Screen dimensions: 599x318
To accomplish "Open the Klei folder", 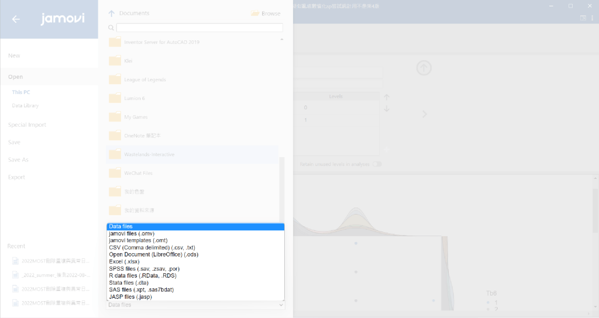I will pos(128,61).
